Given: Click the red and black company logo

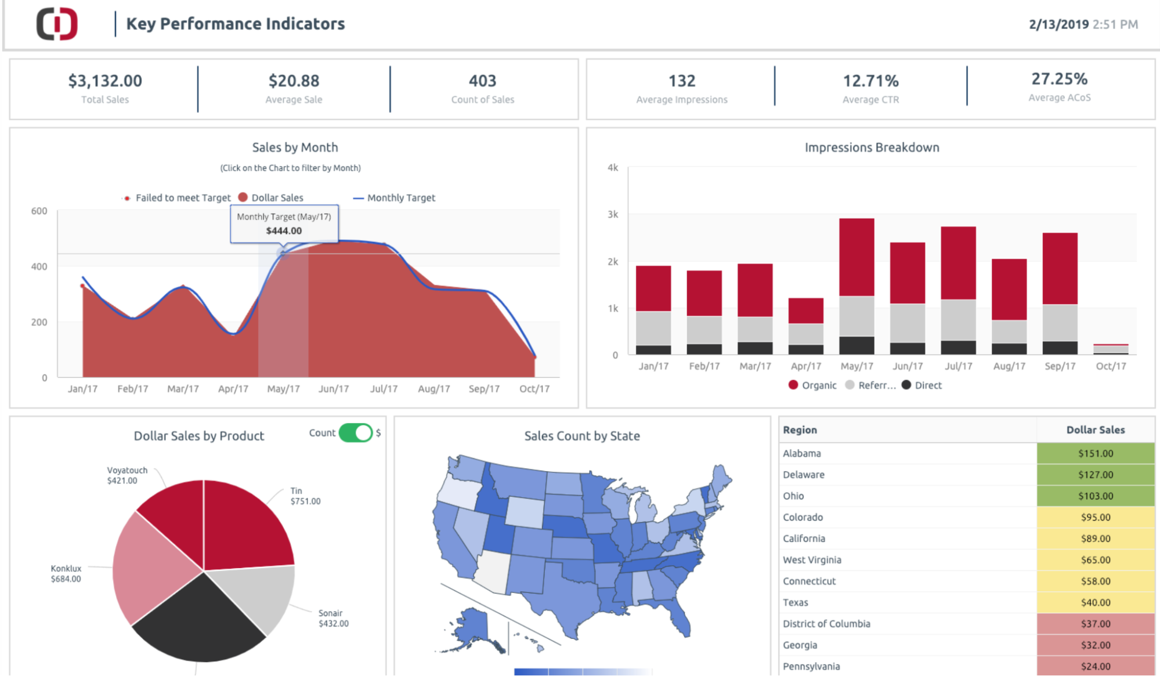Looking at the screenshot, I should (x=57, y=24).
